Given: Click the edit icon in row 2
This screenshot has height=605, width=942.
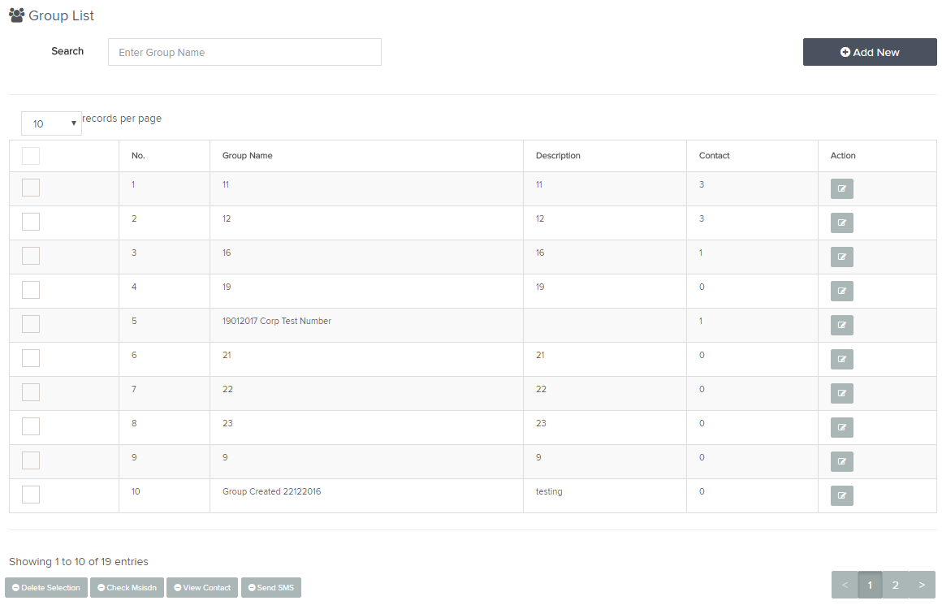Looking at the screenshot, I should [841, 223].
